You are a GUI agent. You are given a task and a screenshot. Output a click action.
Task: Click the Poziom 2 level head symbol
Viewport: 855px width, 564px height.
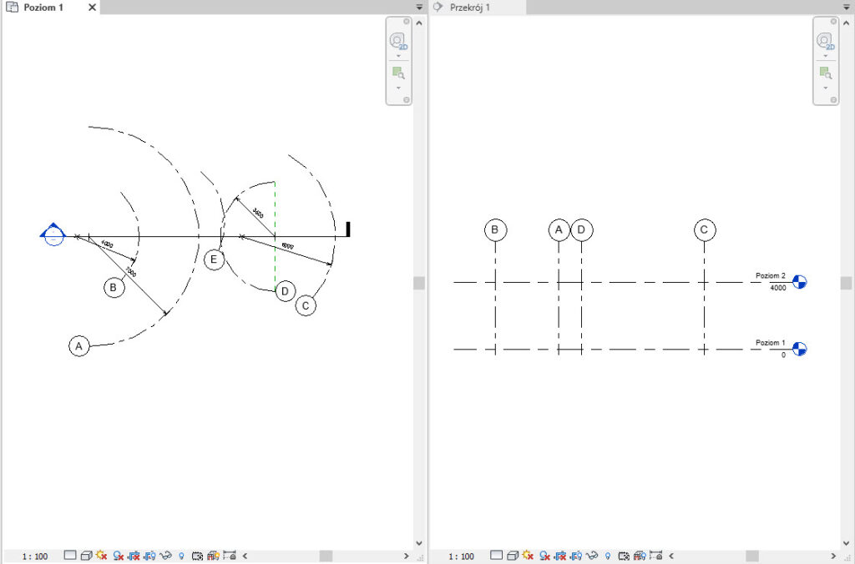tap(800, 282)
